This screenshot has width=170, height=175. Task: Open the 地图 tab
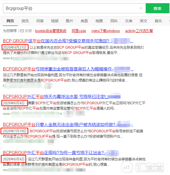pos(99,21)
